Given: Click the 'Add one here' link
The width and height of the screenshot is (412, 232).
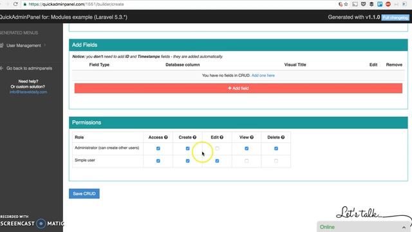Looking at the screenshot, I should pyautogui.click(x=263, y=75).
